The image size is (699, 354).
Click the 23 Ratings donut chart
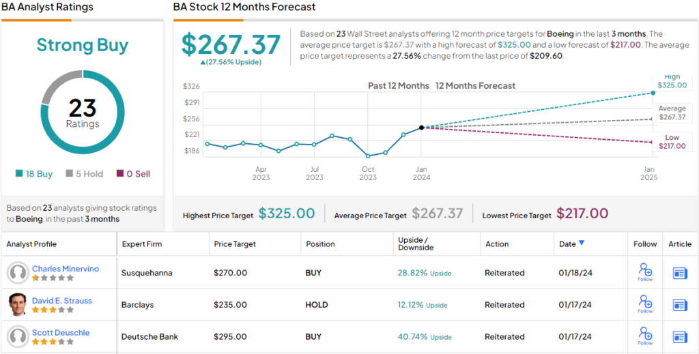tap(83, 112)
